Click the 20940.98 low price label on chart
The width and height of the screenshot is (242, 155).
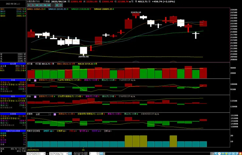click(83, 57)
